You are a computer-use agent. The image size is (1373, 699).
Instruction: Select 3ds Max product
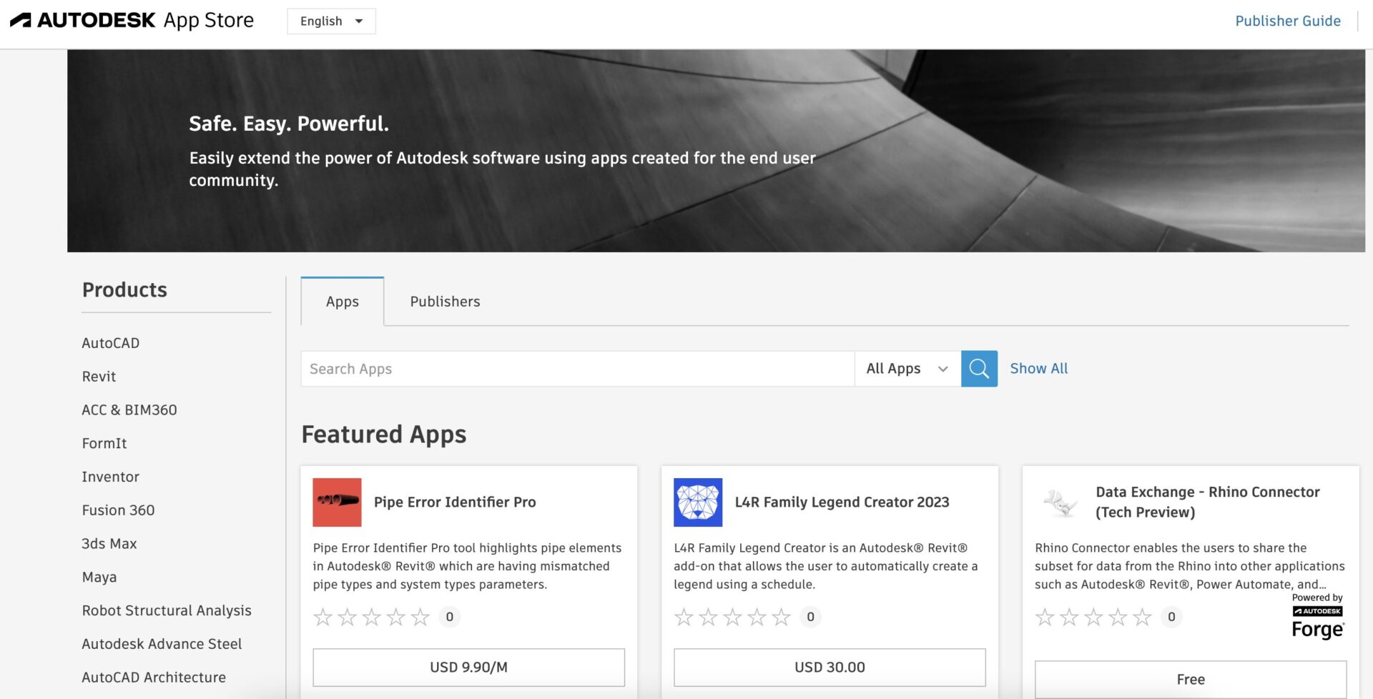[109, 543]
